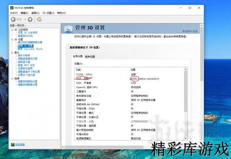Select the highlighted 管理 3D 设置 item
Image resolution: width=231 pixels, height=159 pixels.
coord(26,46)
